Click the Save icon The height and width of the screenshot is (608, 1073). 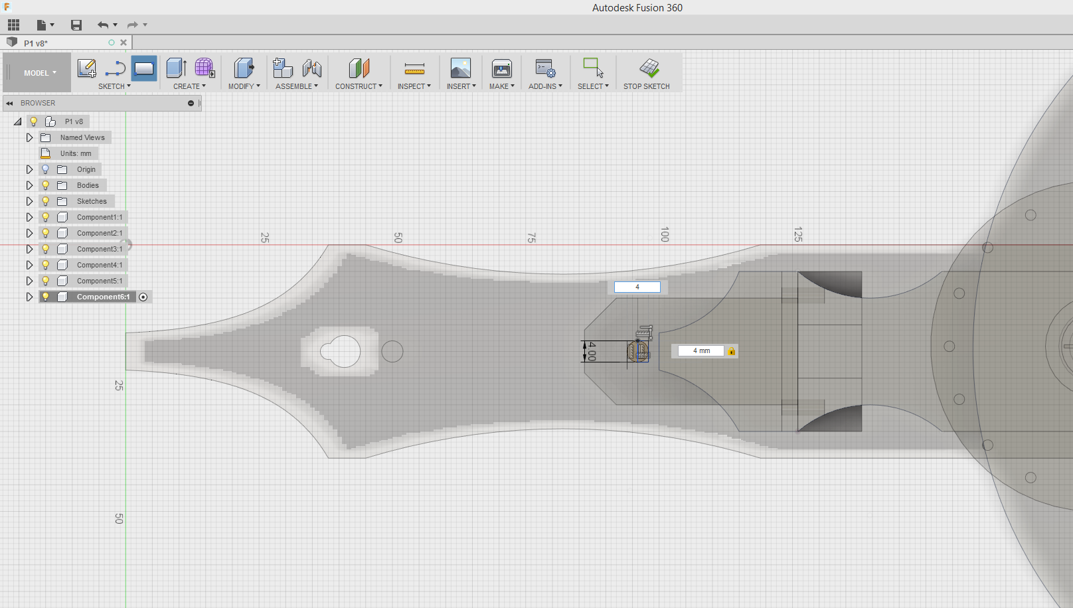[x=76, y=25]
